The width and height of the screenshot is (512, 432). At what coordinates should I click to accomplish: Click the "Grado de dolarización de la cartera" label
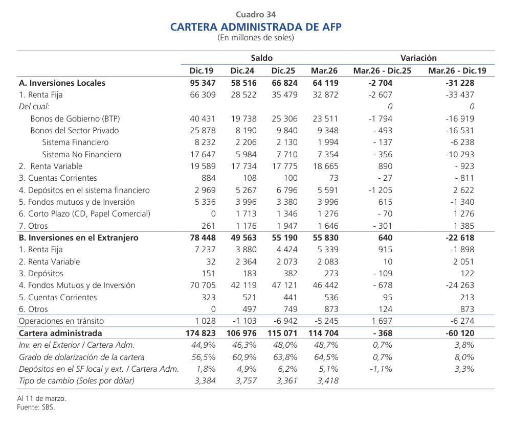(81, 357)
